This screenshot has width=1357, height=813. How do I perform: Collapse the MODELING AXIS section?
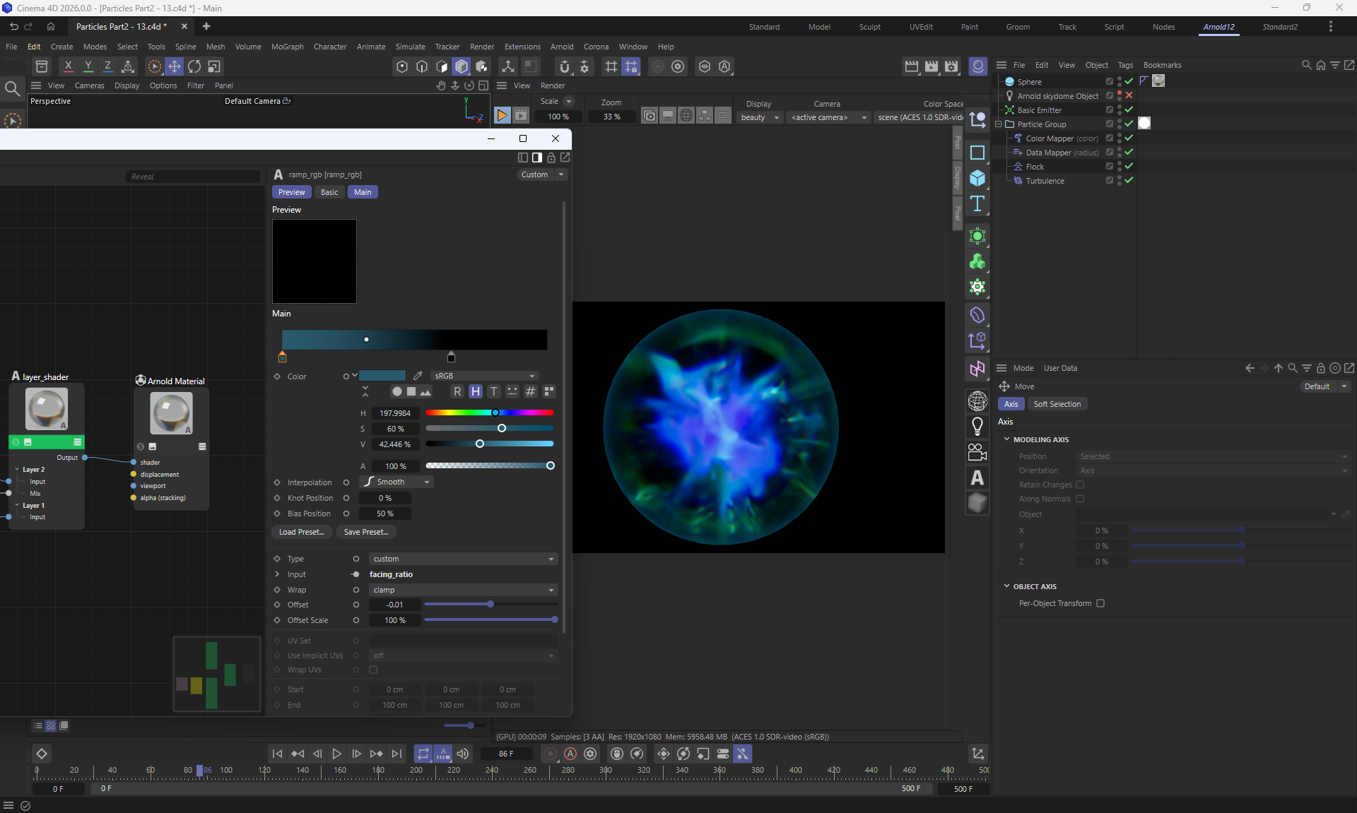(x=1007, y=439)
